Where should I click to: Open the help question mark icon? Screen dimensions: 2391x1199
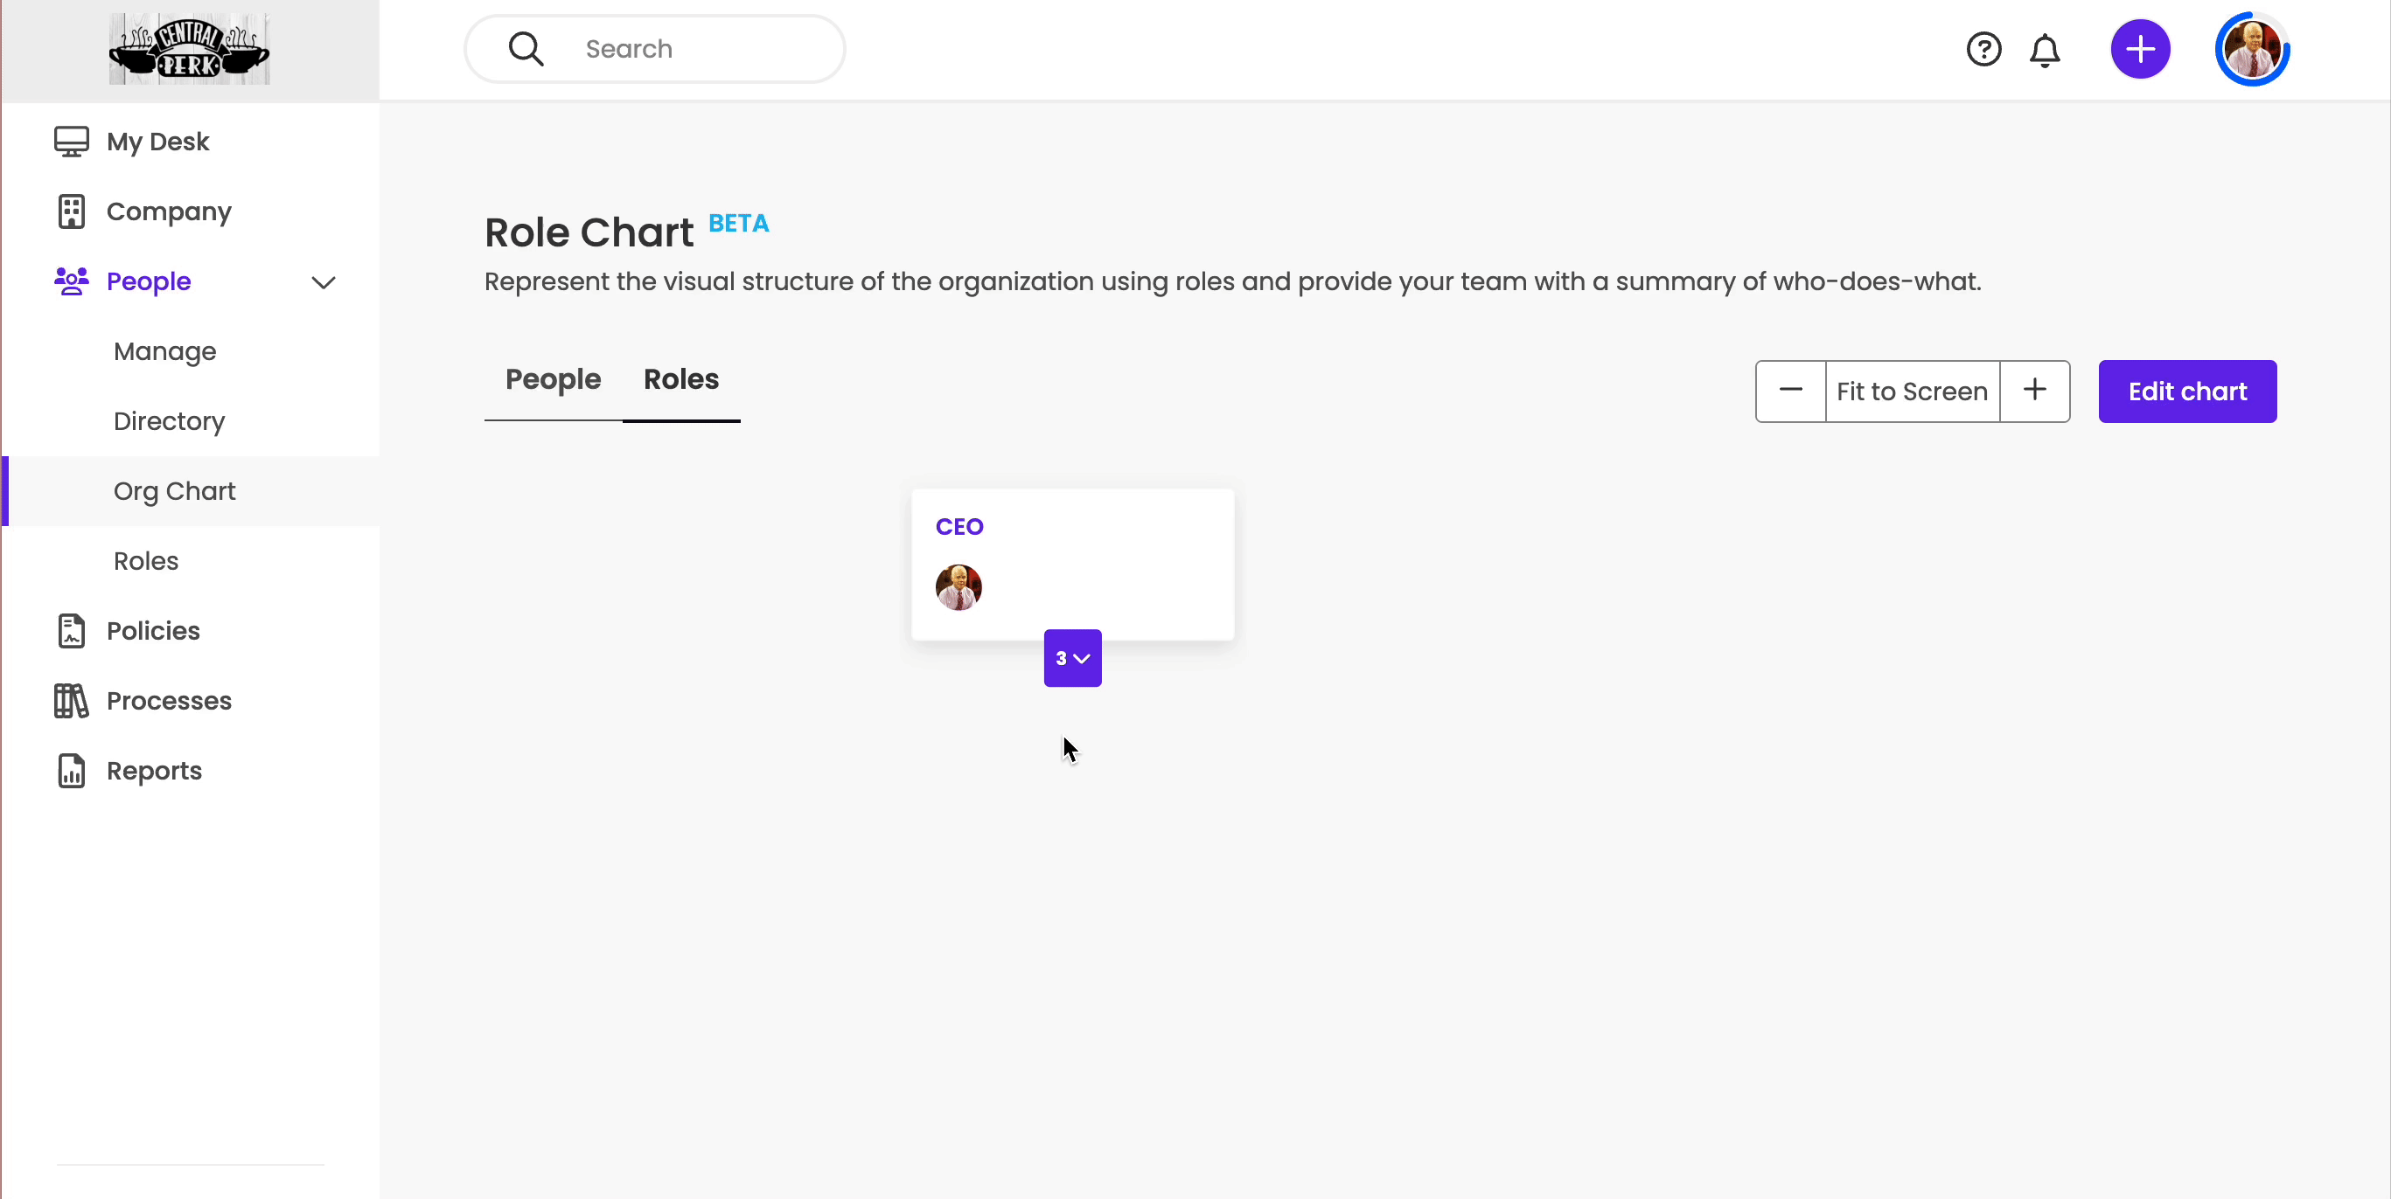[1983, 49]
